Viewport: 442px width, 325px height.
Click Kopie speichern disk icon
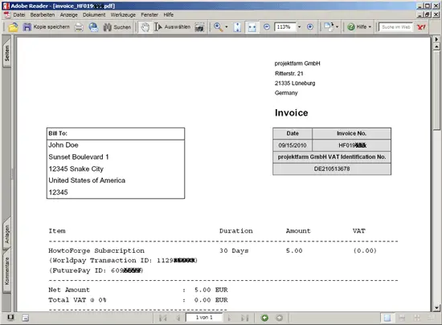pyautogui.click(x=27, y=27)
